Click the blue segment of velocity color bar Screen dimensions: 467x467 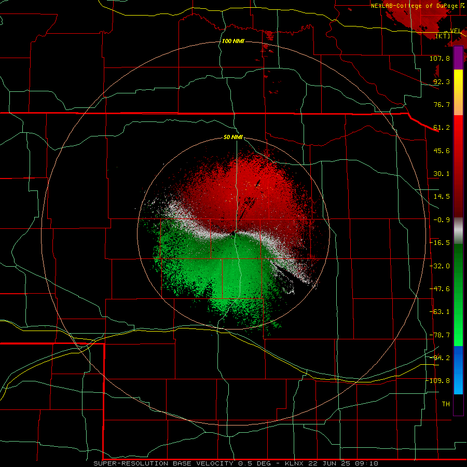(458, 370)
